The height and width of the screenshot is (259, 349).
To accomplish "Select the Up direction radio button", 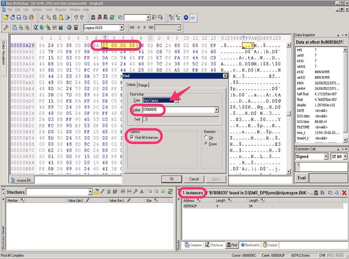I will click(206, 138).
